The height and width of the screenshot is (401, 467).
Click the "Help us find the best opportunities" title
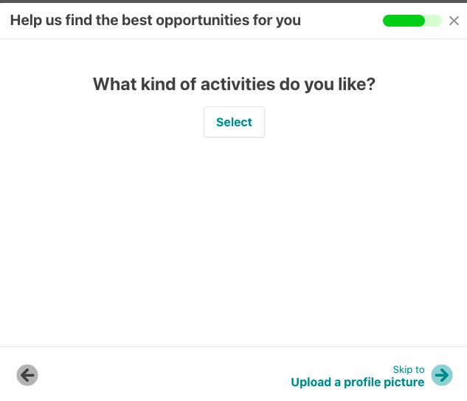(156, 21)
